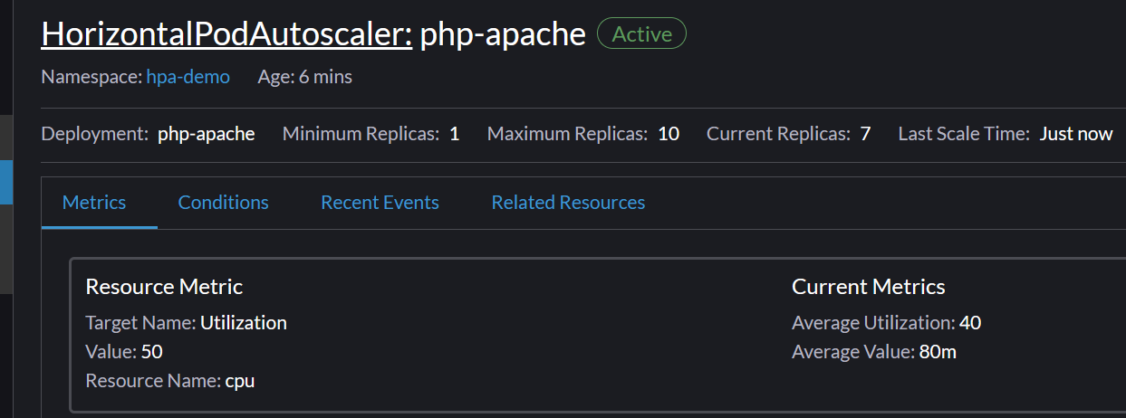Click the green Active status badge
This screenshot has width=1126, height=418.
click(x=641, y=34)
